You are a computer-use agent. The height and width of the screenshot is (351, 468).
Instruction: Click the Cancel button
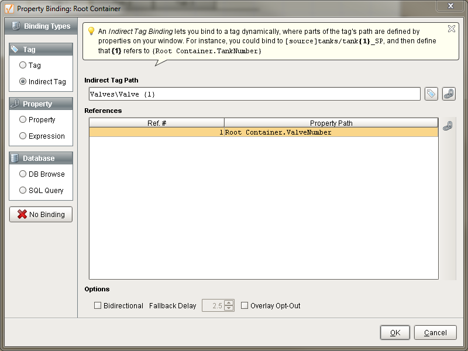tap(435, 332)
